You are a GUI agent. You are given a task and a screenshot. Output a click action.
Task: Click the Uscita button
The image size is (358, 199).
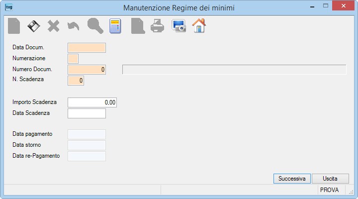pos(330,179)
